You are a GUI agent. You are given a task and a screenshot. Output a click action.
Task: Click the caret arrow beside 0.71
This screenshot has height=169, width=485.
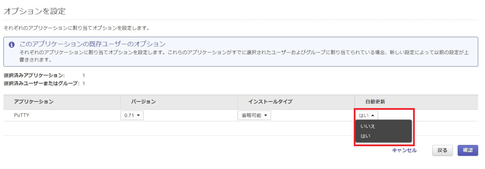[x=139, y=116]
